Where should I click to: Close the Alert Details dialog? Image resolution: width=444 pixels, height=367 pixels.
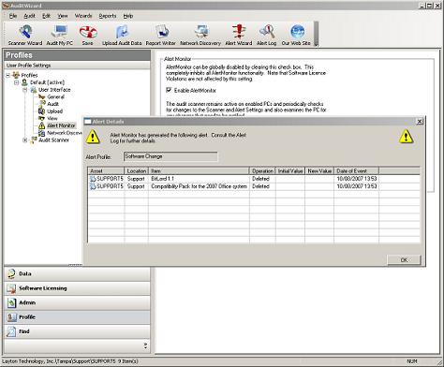click(420, 122)
